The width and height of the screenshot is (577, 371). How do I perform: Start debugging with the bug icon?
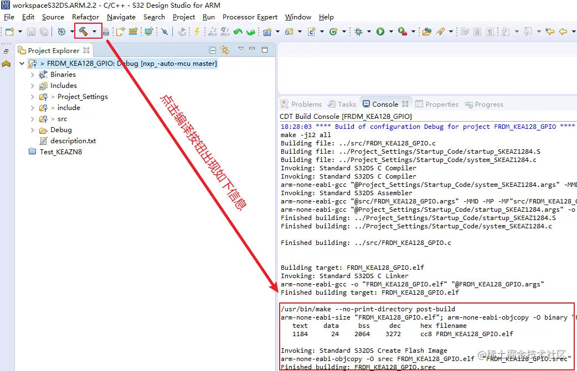tap(358, 32)
